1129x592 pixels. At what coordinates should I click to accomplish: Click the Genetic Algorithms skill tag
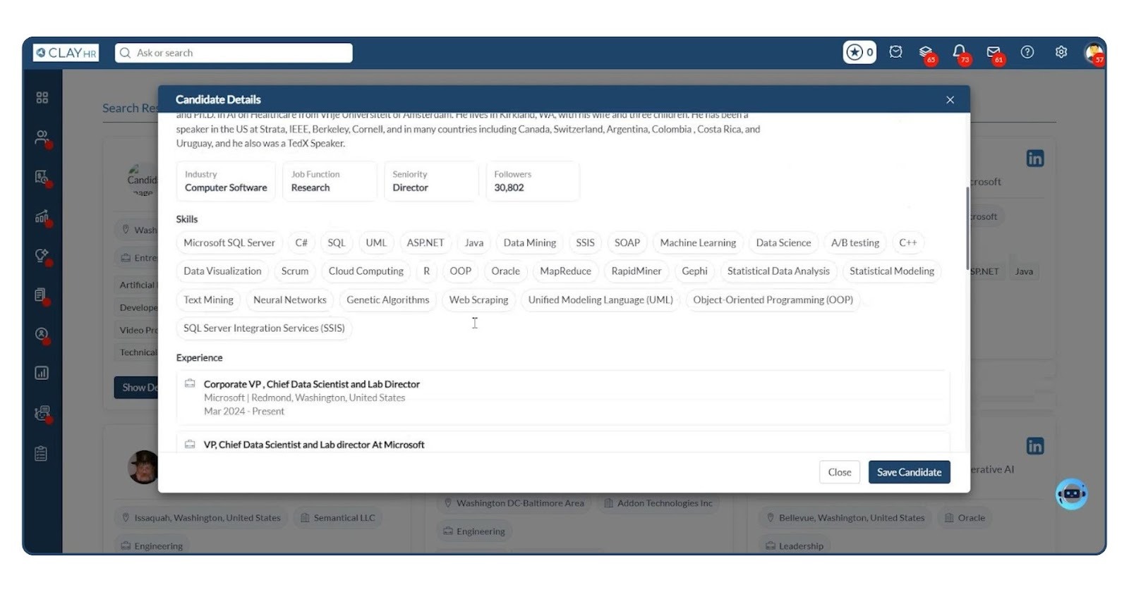[x=388, y=300]
